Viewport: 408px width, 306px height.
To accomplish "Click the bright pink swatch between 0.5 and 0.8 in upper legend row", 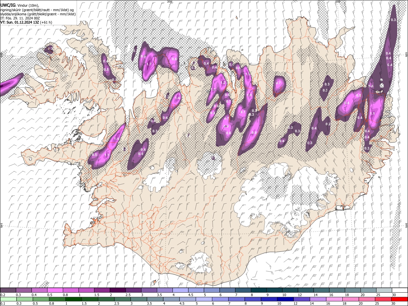I will (55, 290).
